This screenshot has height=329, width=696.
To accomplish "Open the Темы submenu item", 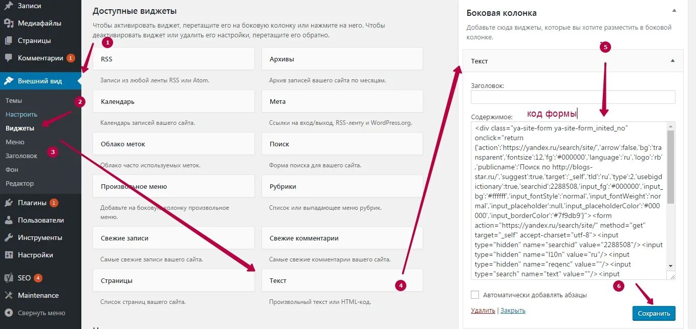I will point(14,101).
